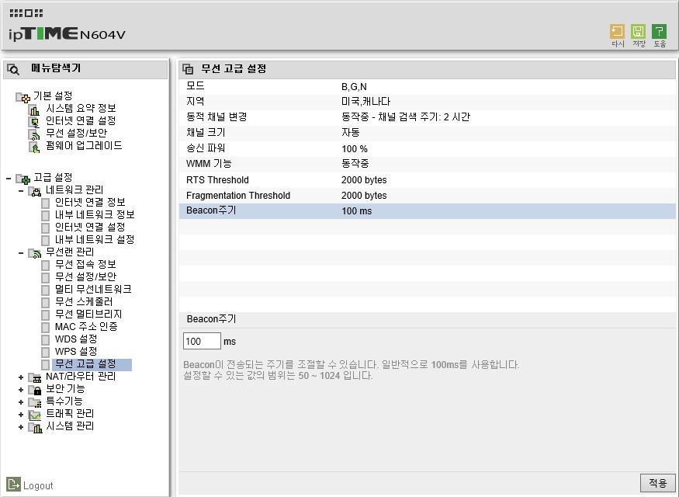Expand the NAT/라우터 관리 node
Screen dimensions: 679x497
tap(20, 377)
